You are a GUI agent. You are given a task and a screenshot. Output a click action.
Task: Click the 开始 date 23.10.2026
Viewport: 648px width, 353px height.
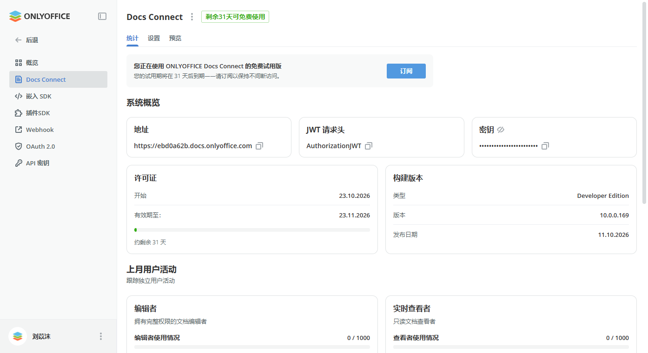354,196
